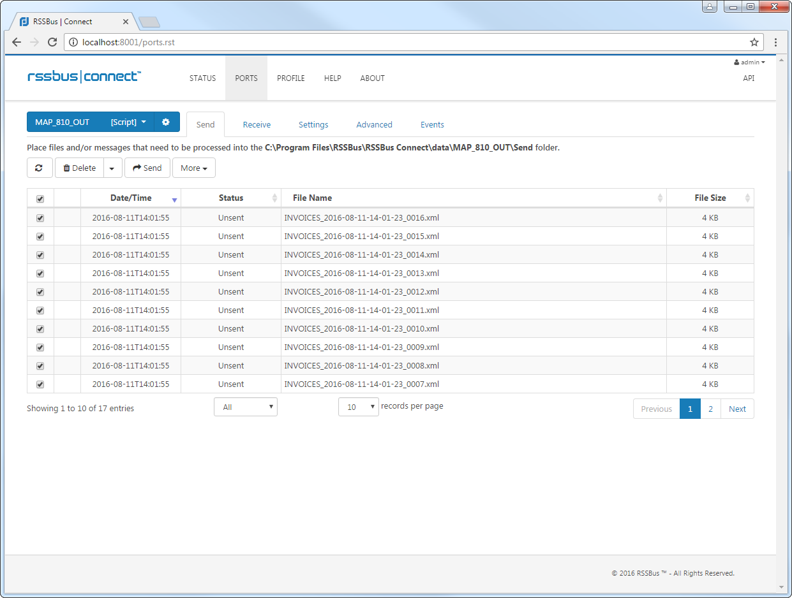
Task: Open the All filter dropdown
Action: tap(246, 407)
